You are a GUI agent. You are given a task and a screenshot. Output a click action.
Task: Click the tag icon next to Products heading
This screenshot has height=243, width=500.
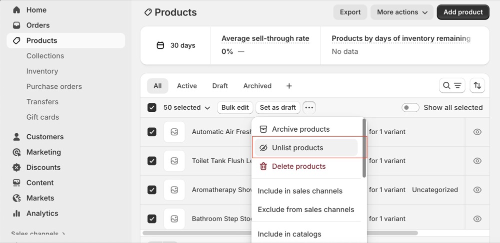pos(147,12)
